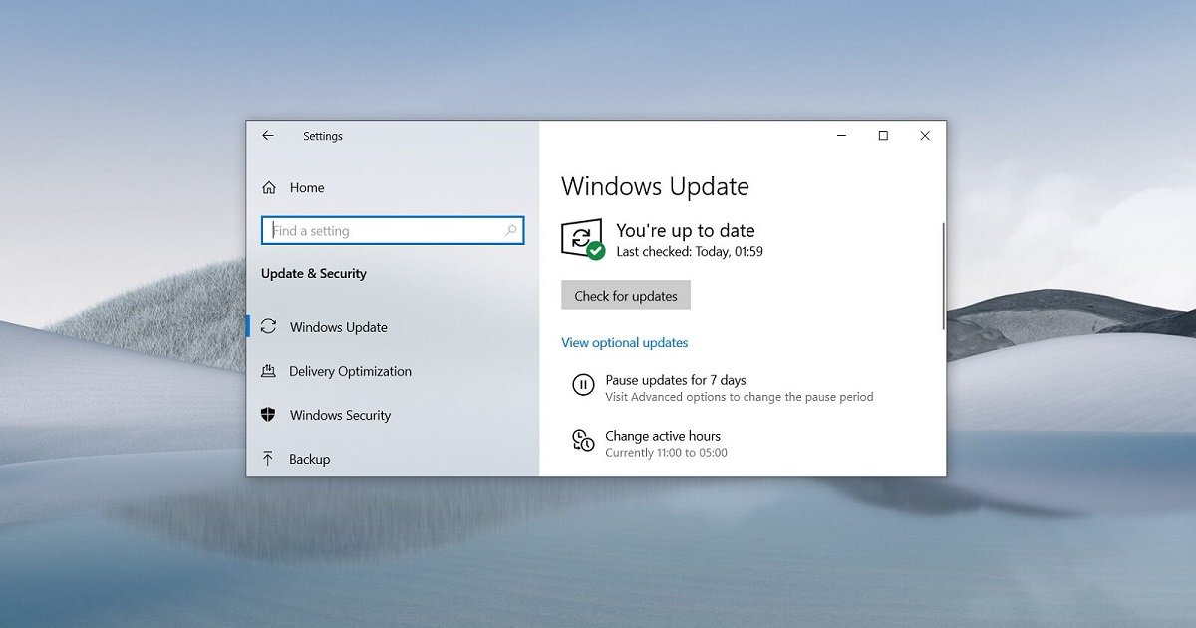Click the update status icon with green checkmark
Image resolution: width=1196 pixels, height=628 pixels.
click(583, 239)
